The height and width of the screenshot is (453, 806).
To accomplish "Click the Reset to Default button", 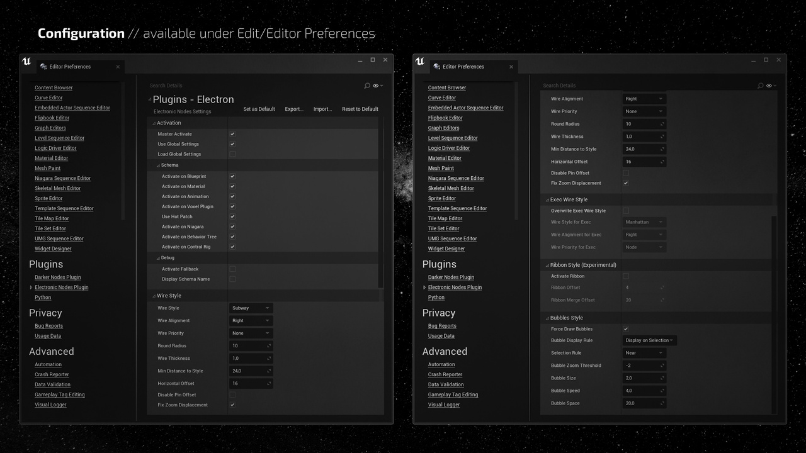I will [x=360, y=109].
